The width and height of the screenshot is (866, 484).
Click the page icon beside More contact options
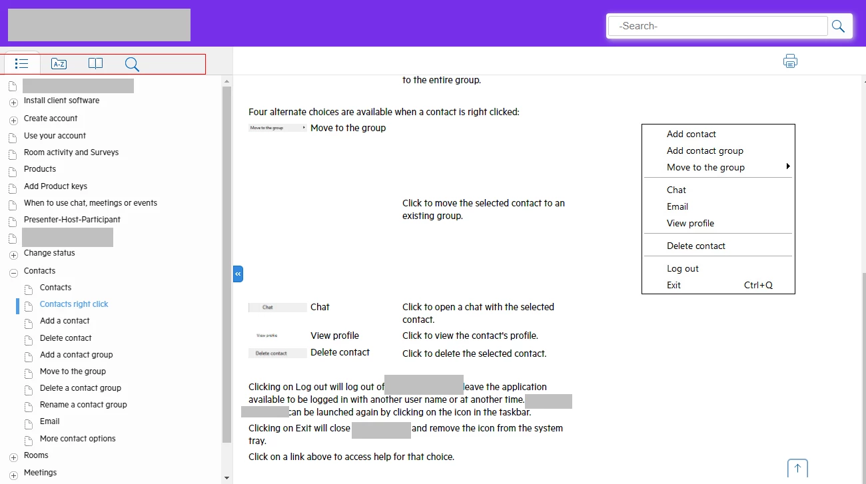[28, 441]
